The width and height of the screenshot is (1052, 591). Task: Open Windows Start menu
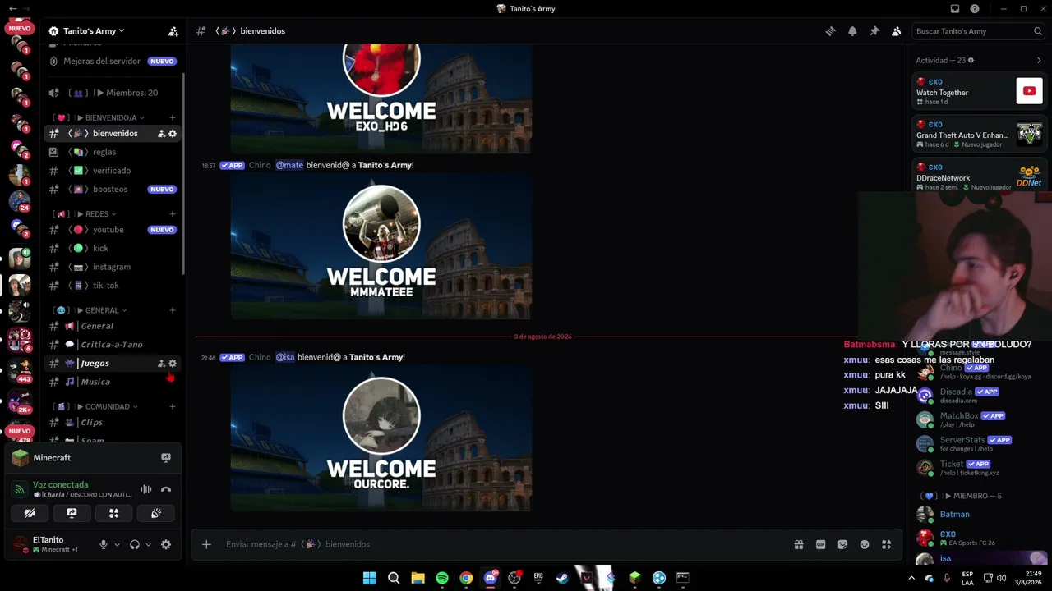[370, 578]
